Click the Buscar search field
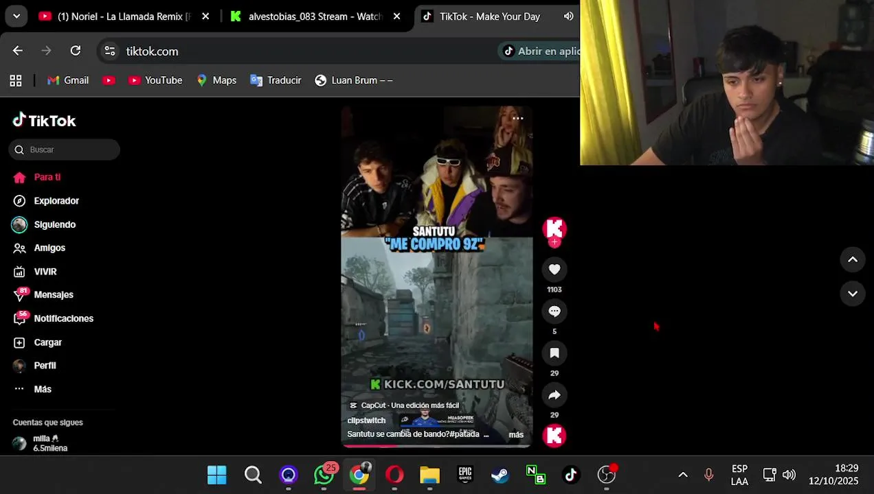 pyautogui.click(x=65, y=150)
